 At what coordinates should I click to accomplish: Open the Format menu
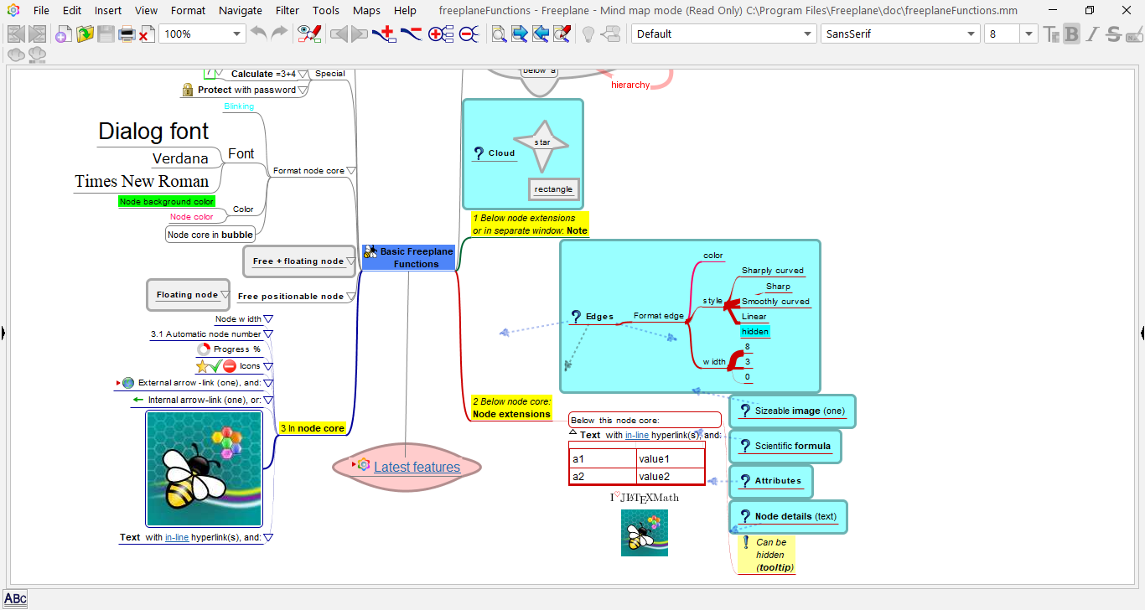pos(188,11)
